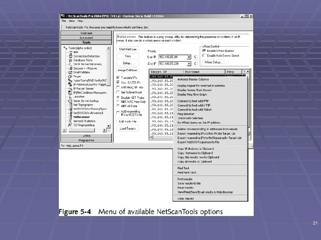Open the Automated panel bar

(86, 38)
